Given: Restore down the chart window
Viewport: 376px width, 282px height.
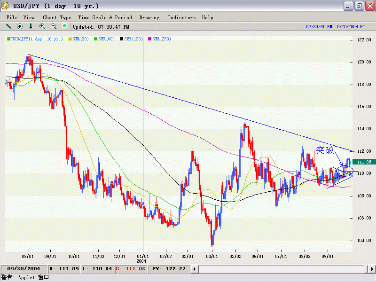Looking at the screenshot, I should tap(359, 6).
